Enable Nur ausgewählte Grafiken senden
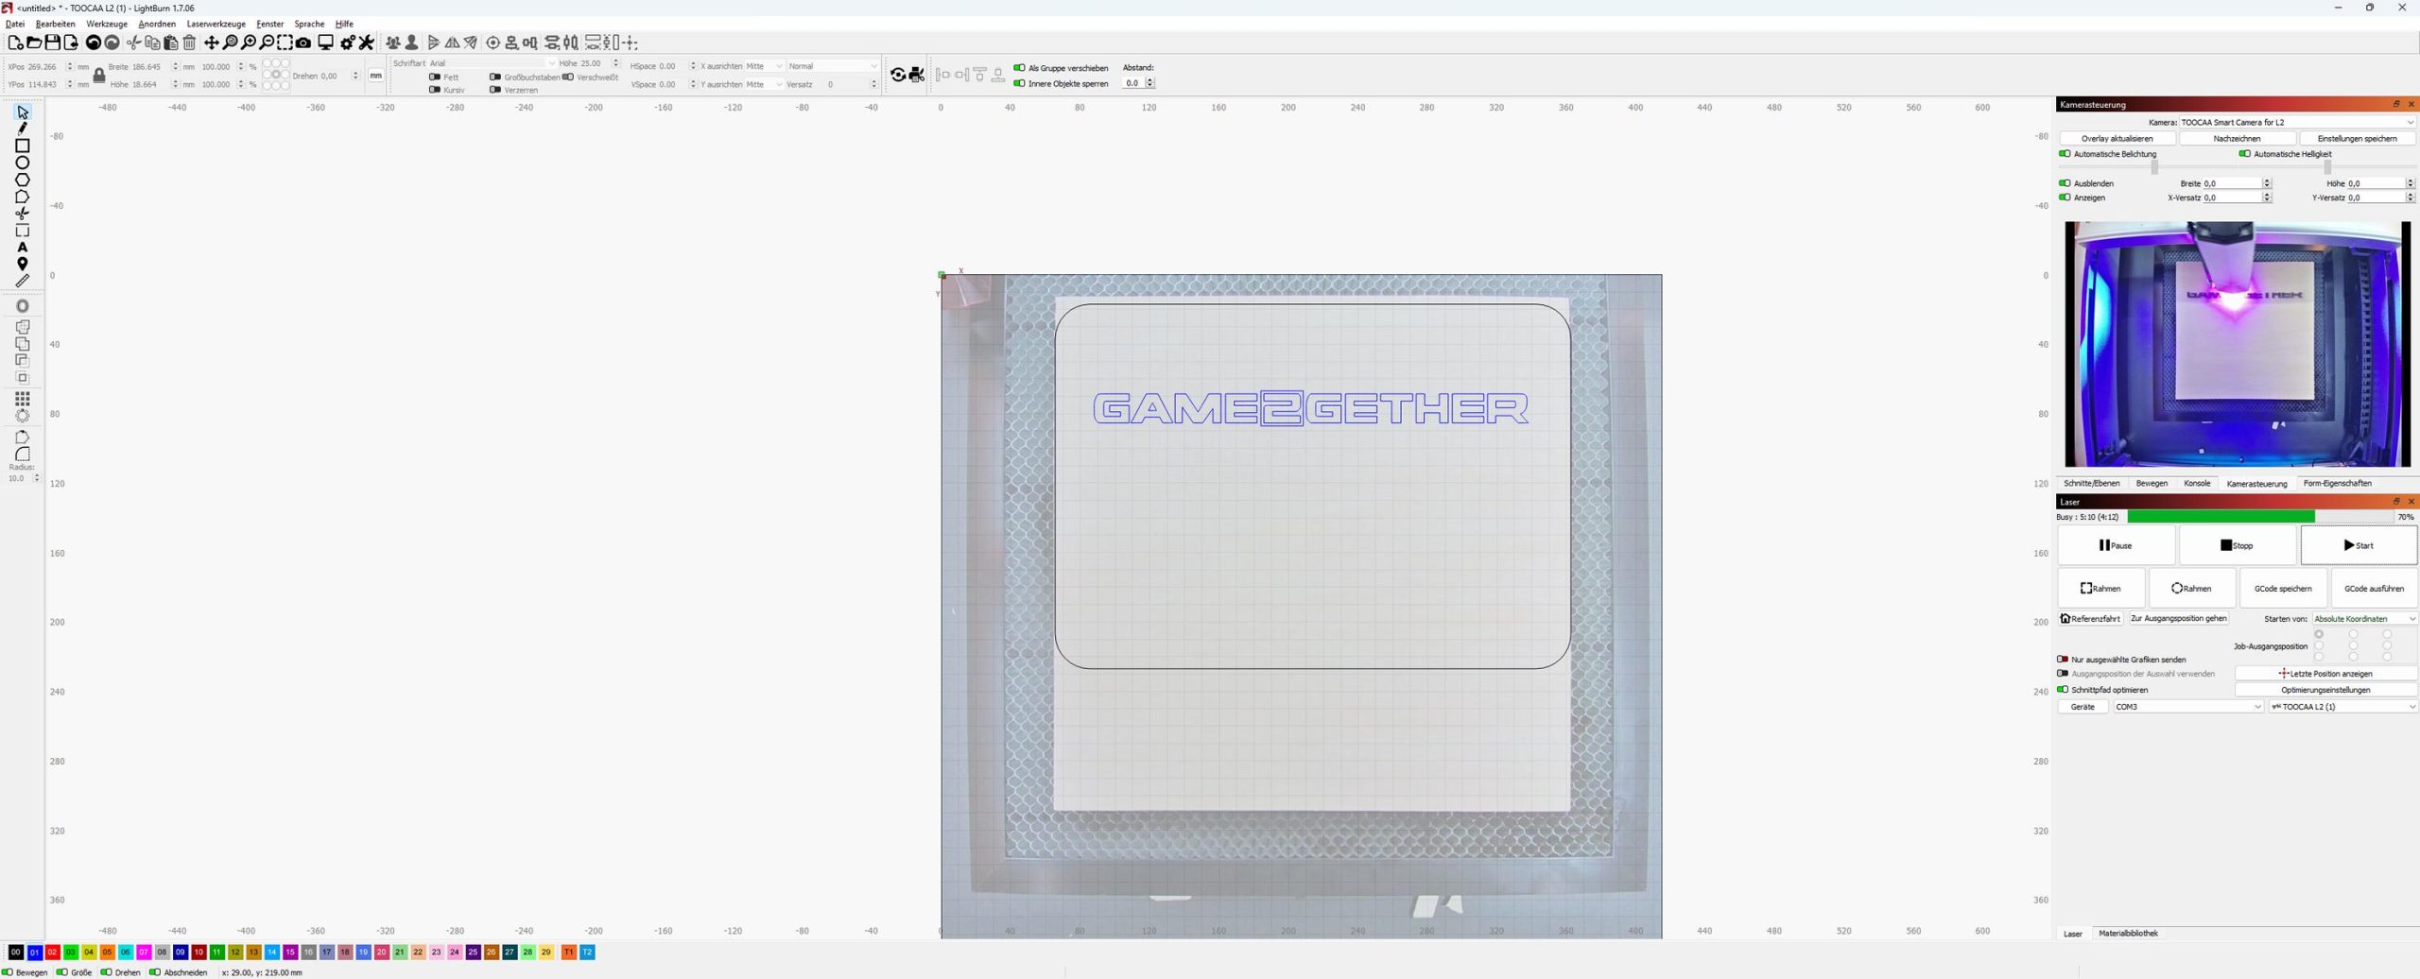2420x979 pixels. [2063, 660]
